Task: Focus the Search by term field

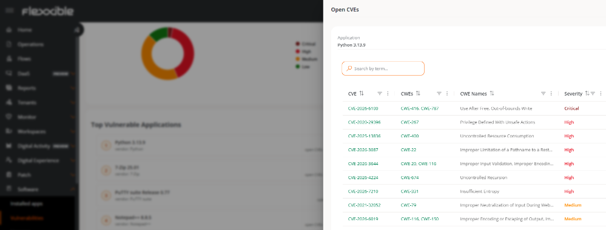Action: 383,68
